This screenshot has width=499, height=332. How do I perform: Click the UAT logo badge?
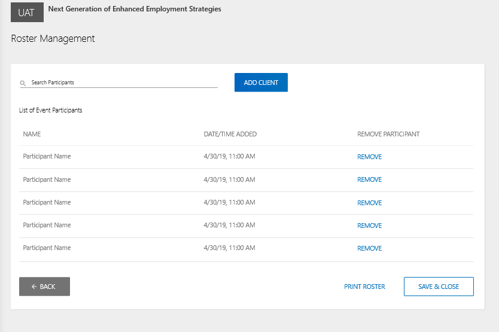(27, 12)
